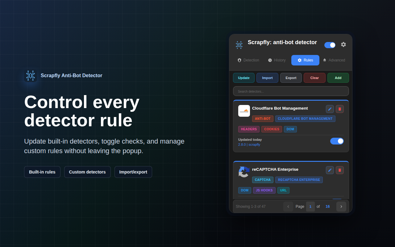Go to the Advanced tab
The width and height of the screenshot is (395, 247).
pyautogui.click(x=334, y=60)
